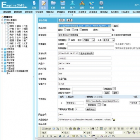Open the 样式 style dropdown in editor
The width and height of the screenshot is (140, 140).
[x=55, y=132]
